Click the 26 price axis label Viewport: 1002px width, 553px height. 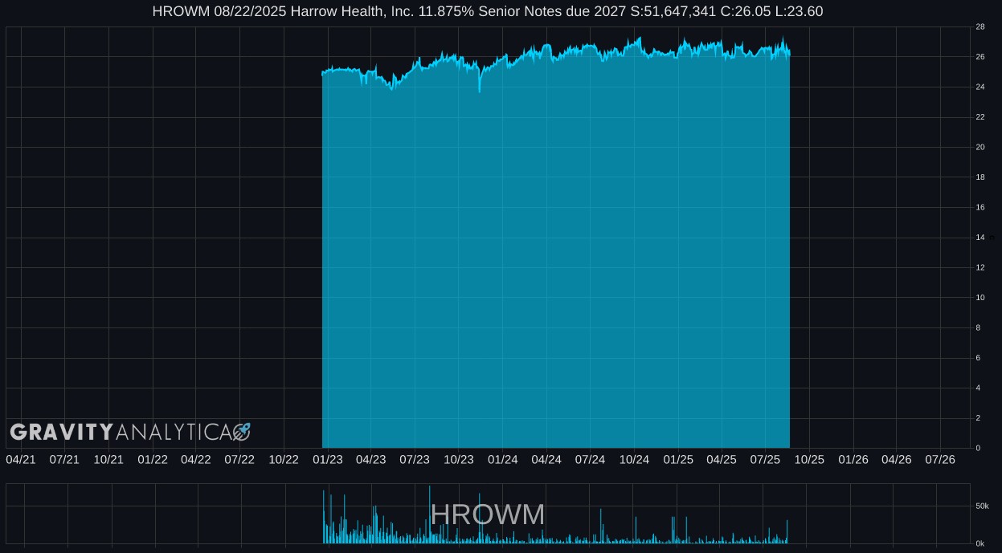click(980, 57)
